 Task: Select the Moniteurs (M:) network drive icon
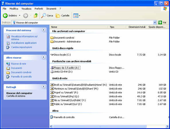click(52, 89)
